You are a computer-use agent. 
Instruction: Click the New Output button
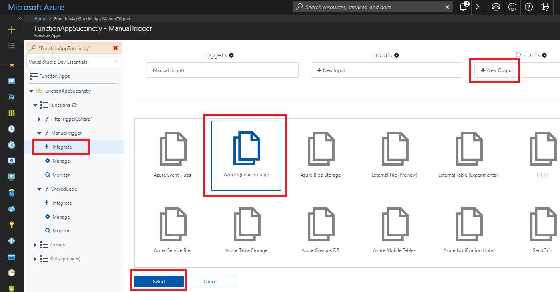tap(495, 70)
